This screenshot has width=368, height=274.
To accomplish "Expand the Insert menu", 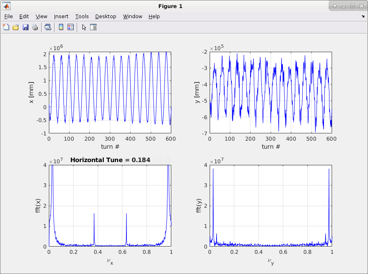I will coord(61,17).
